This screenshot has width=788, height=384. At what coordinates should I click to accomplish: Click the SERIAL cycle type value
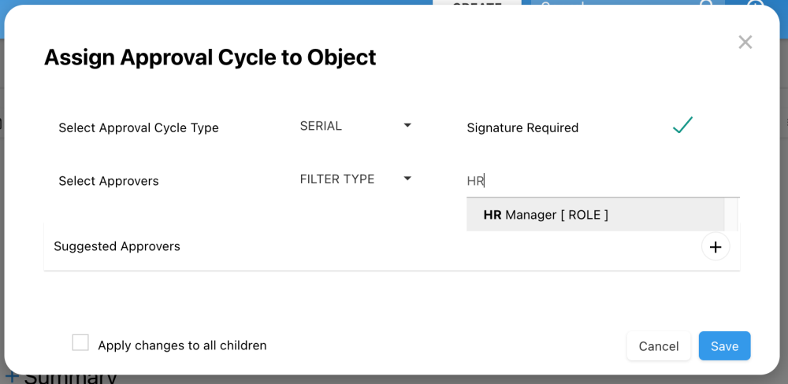click(x=321, y=126)
